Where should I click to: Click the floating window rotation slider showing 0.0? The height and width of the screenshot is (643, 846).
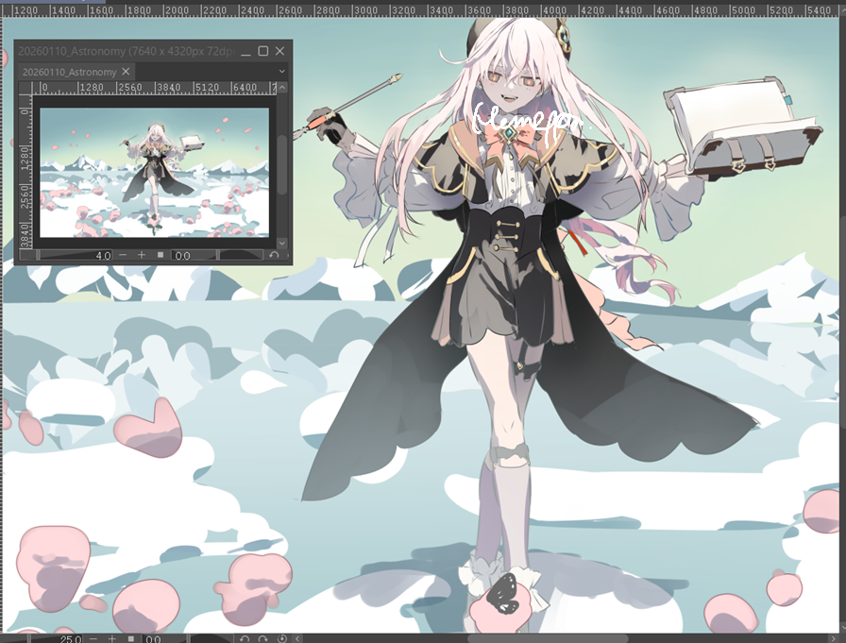pyautogui.click(x=217, y=255)
